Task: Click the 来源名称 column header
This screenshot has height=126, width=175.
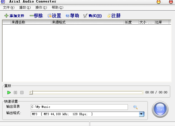Action: [x=31, y=22]
